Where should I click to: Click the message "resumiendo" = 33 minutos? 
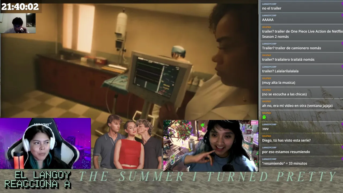(x=301, y=162)
